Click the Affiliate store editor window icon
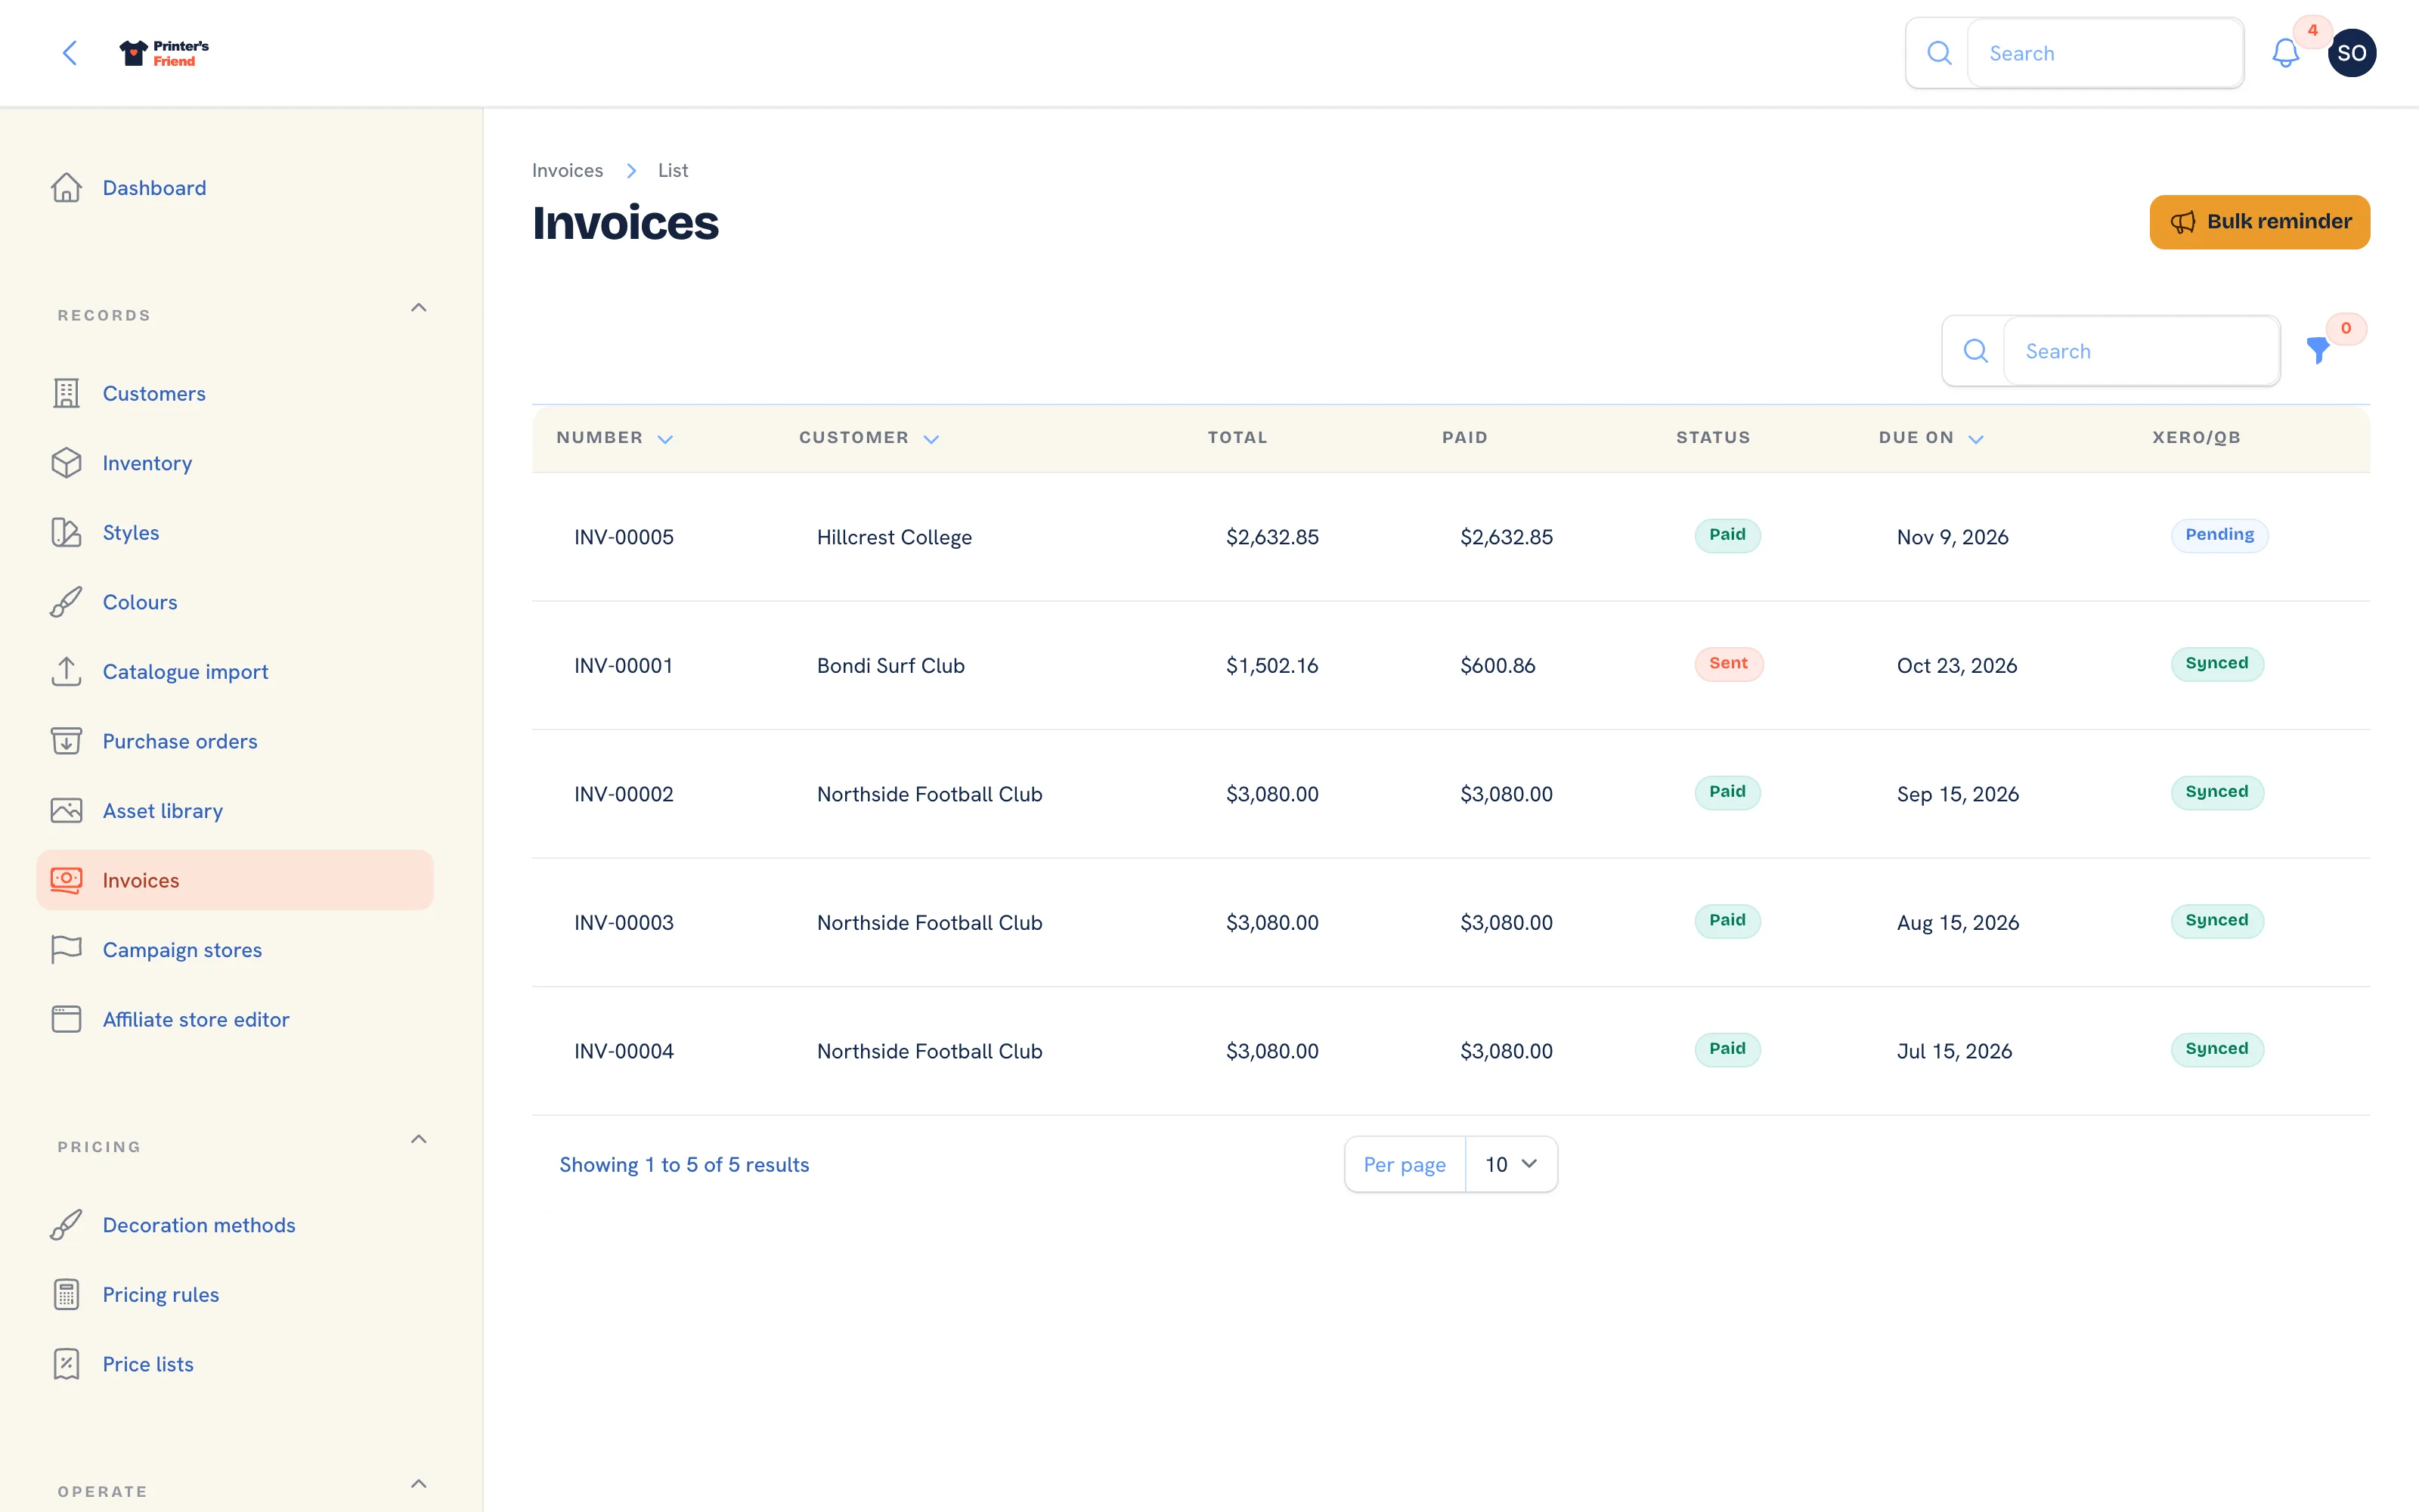The image size is (2419, 1512). click(67, 1019)
